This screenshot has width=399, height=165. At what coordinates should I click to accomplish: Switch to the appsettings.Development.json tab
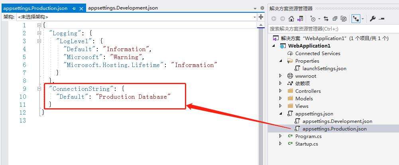[x=123, y=8]
